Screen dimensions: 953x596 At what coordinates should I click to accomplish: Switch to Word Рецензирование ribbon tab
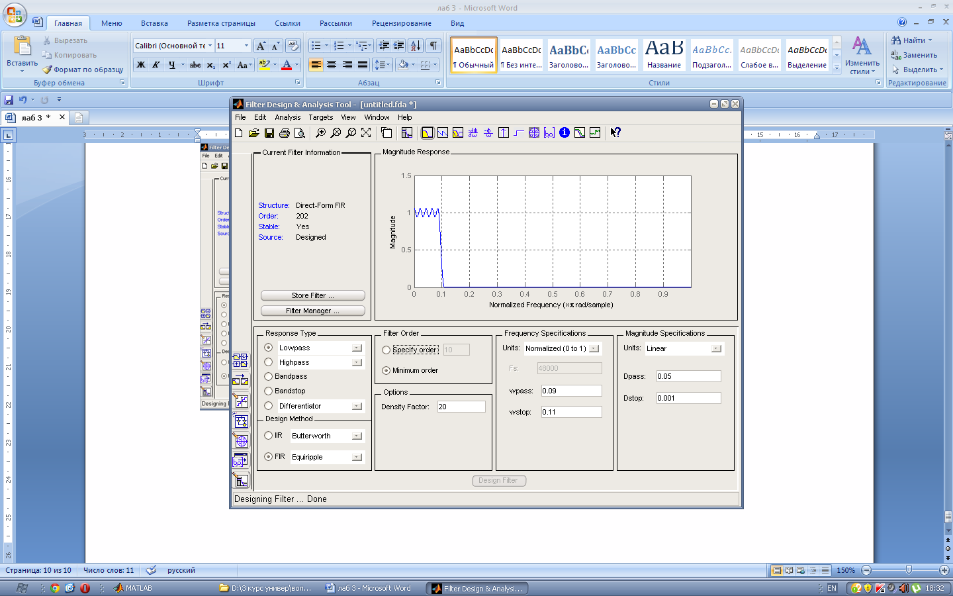coord(402,23)
